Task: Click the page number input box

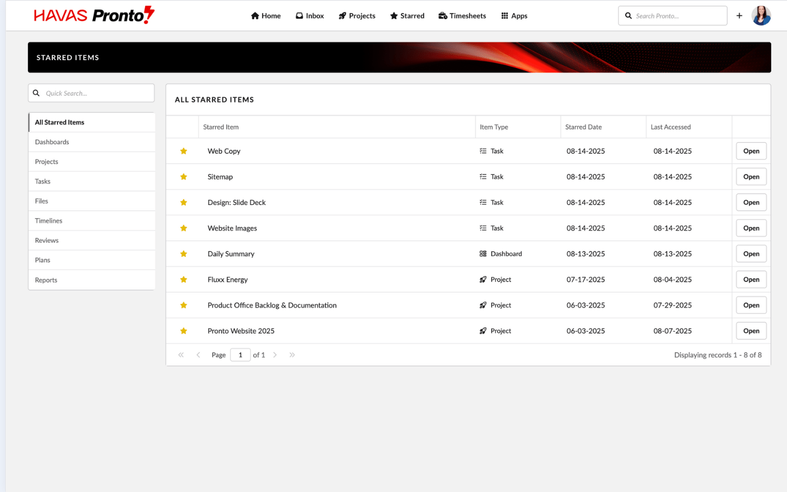Action: click(240, 355)
